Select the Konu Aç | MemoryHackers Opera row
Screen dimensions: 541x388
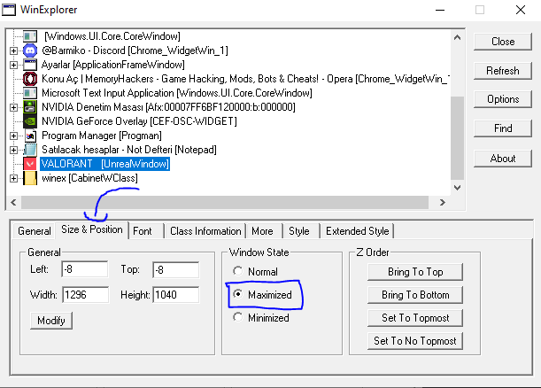[245, 79]
